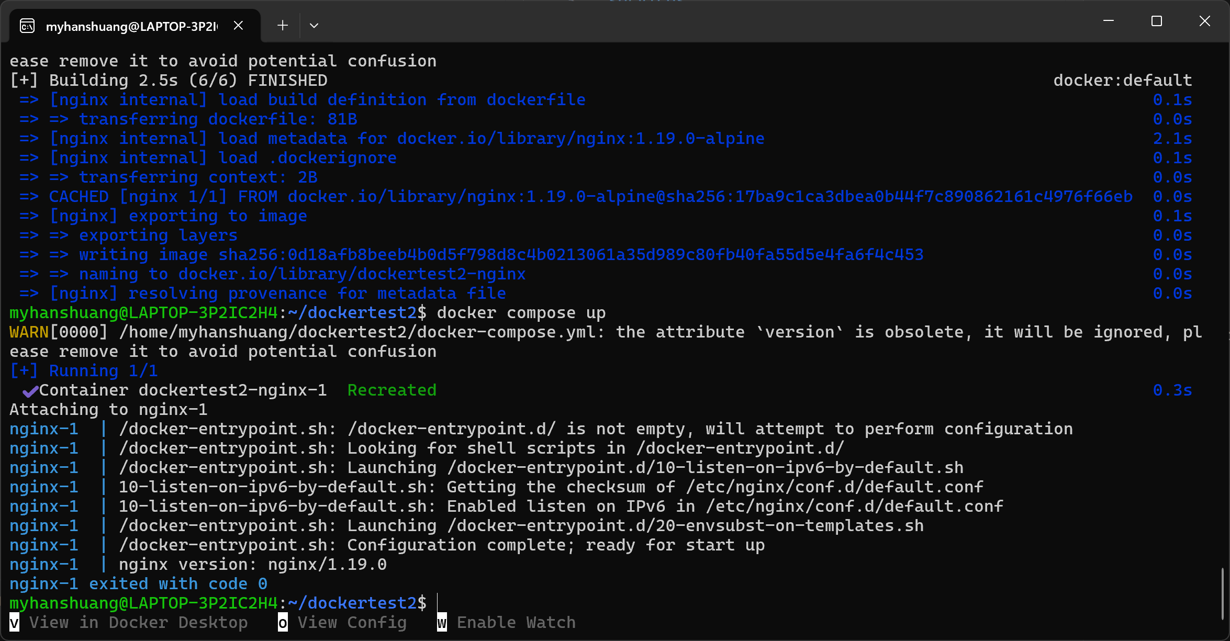
Task: Toggle Enable Watch option
Action: click(516, 623)
